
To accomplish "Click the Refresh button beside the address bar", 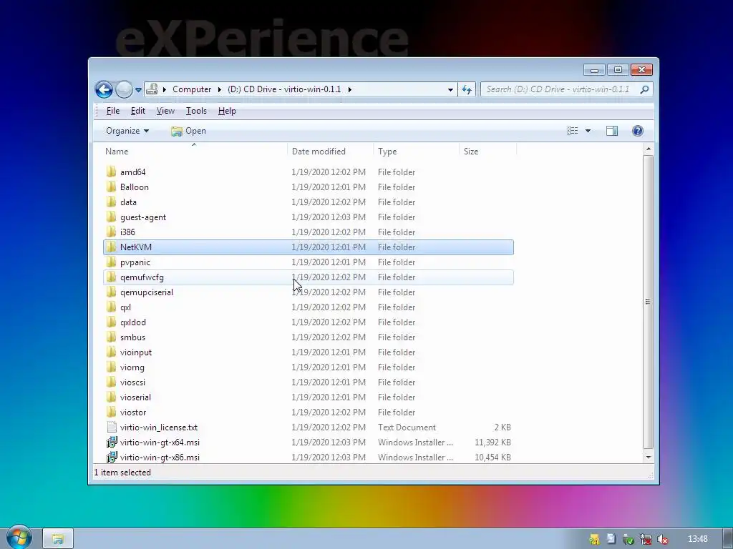I will pyautogui.click(x=467, y=89).
